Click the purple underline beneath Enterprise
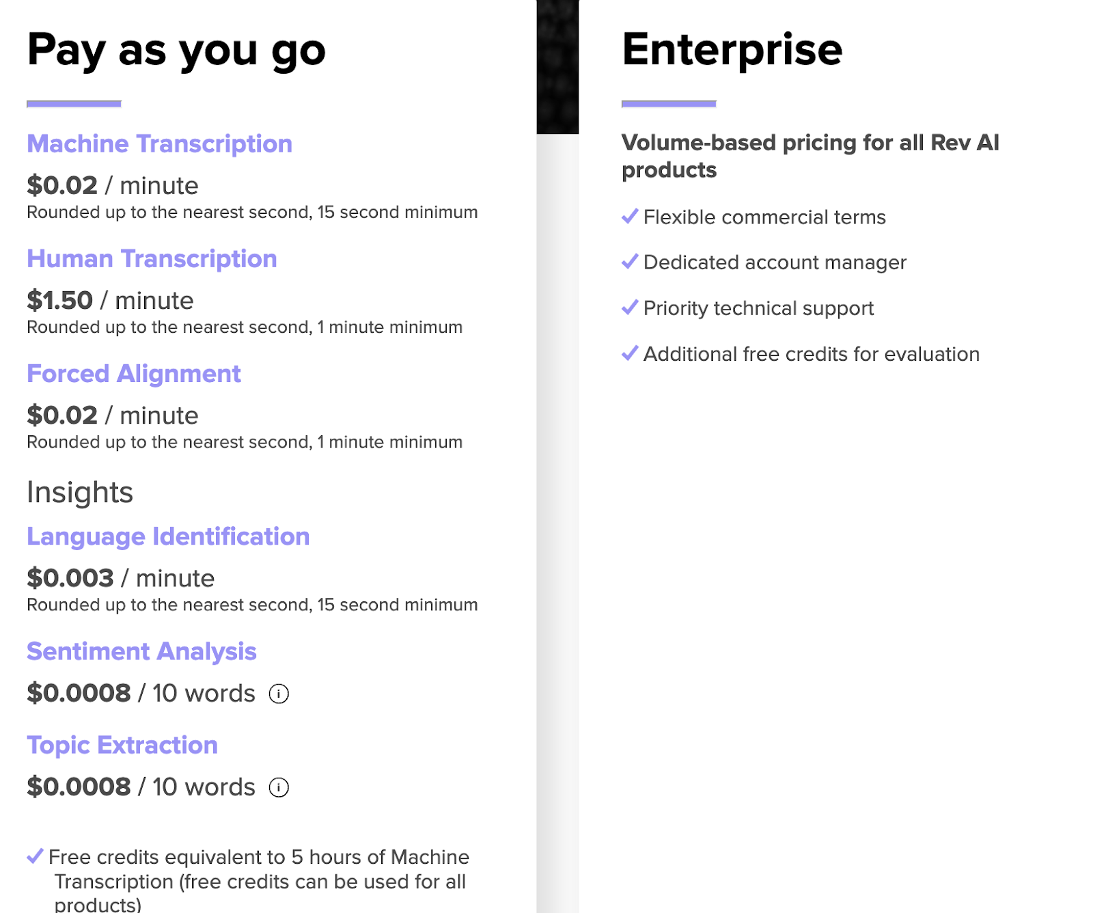 point(669,104)
